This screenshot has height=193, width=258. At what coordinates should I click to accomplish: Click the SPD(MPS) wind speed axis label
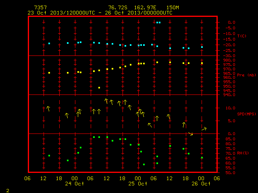click(246, 114)
